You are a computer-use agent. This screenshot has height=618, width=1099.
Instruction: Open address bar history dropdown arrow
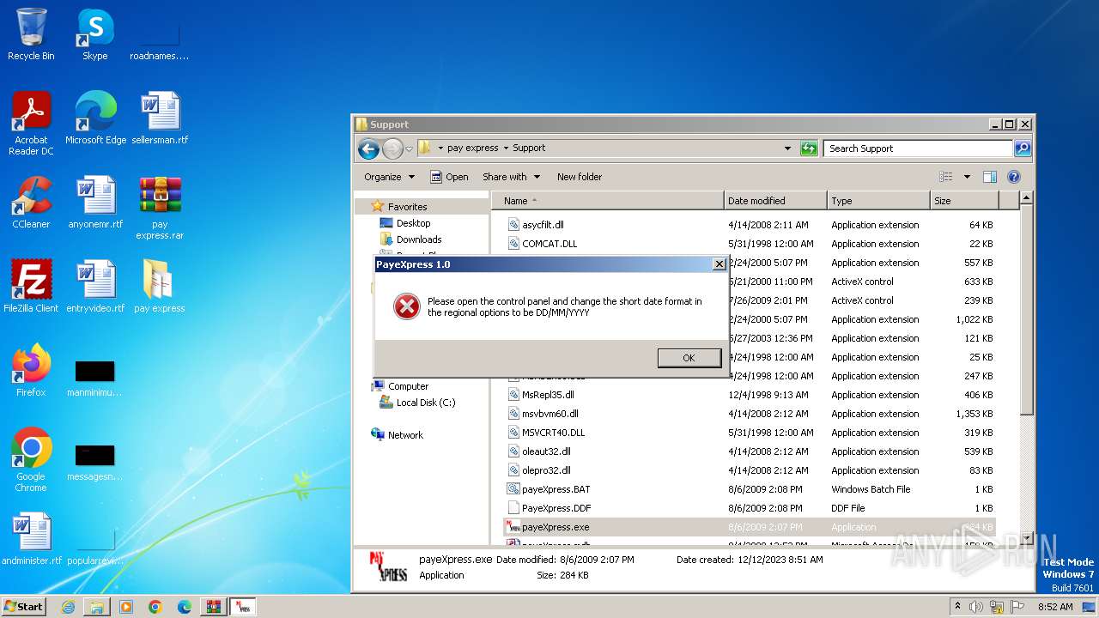787,148
